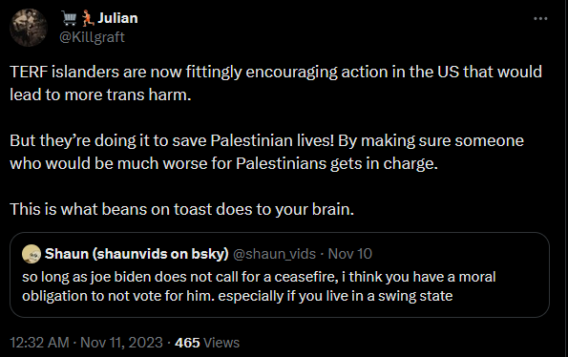Select the 'This is what beans on toast' sentence
This screenshot has height=357, width=568.
tap(181, 209)
